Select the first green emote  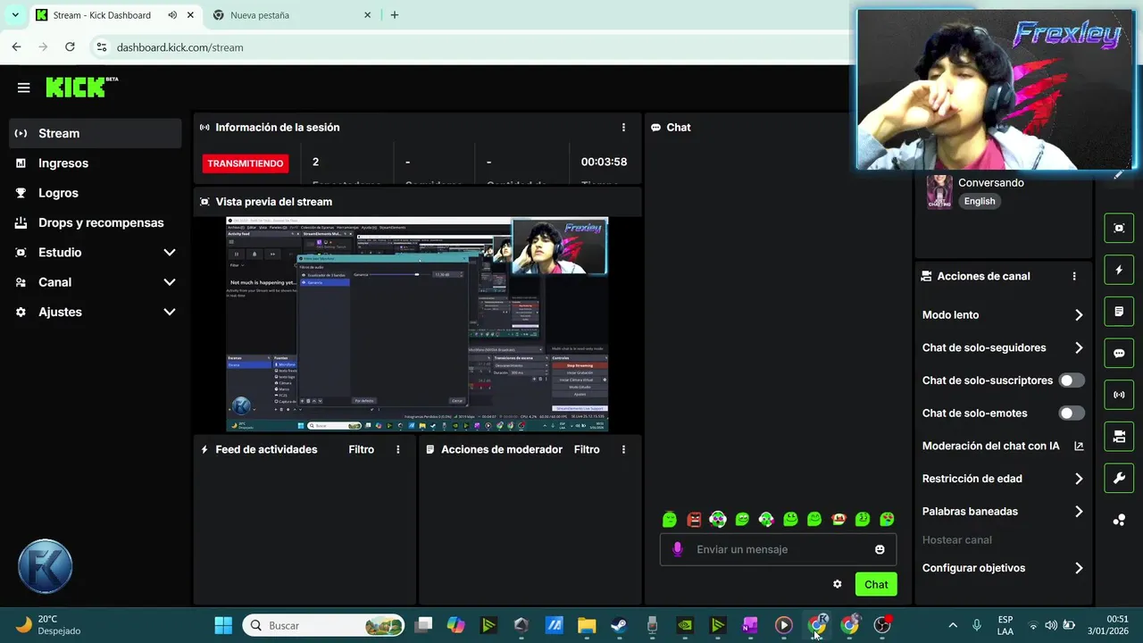(x=670, y=519)
